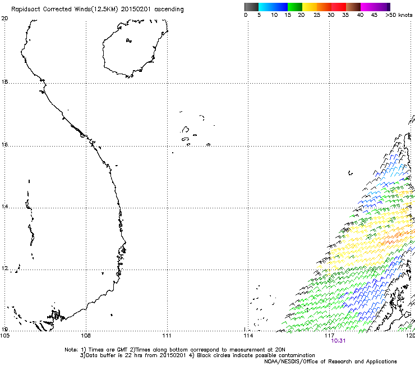The image size is (415, 365).
Task: Click the '30' label under the color scale
Action: 331,15
